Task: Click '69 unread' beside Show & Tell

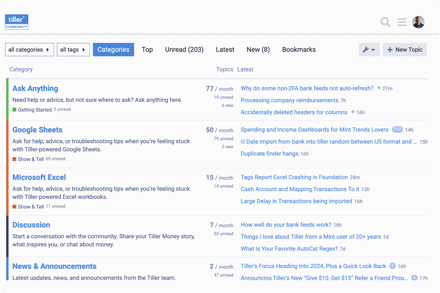Action: [55, 159]
